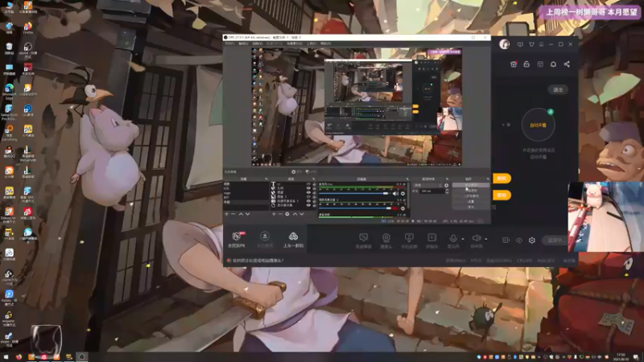Open third menu in OBS menu bar
The width and height of the screenshot is (644, 362).
257,43
